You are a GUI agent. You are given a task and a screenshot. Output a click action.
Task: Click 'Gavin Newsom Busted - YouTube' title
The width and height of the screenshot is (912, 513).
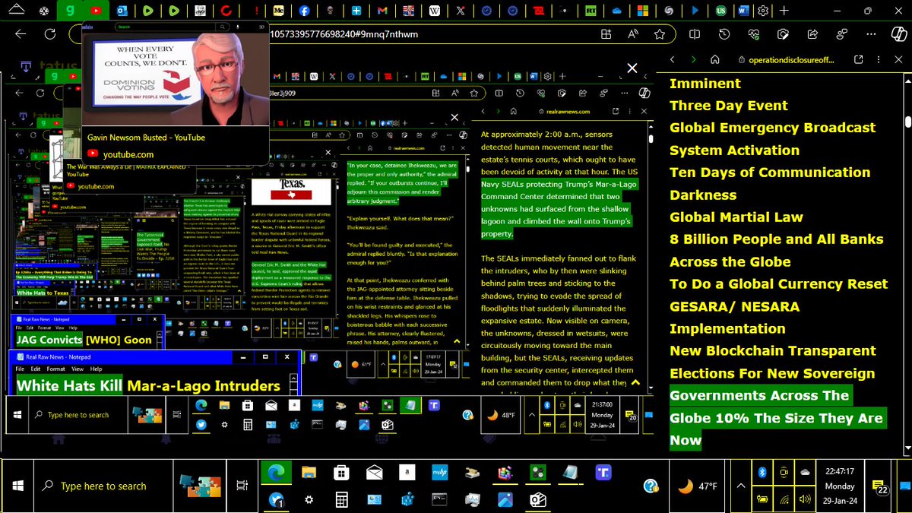click(x=144, y=138)
